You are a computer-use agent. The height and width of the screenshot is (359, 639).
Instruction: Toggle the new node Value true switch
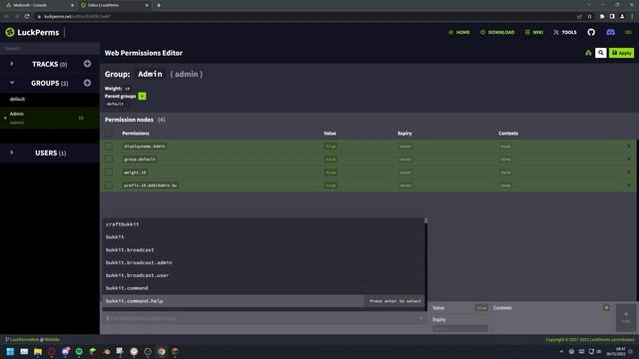click(x=481, y=308)
